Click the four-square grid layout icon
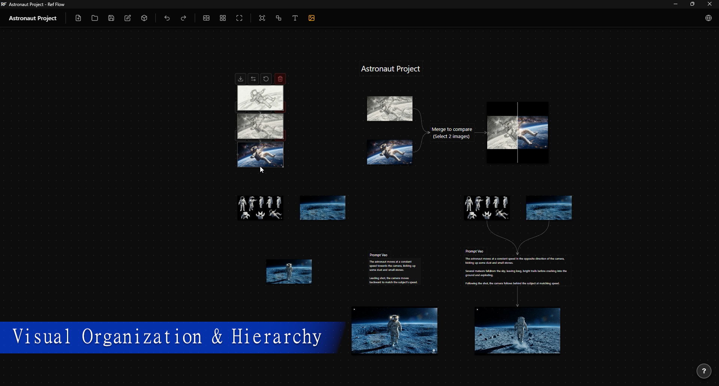719x386 pixels. point(223,18)
